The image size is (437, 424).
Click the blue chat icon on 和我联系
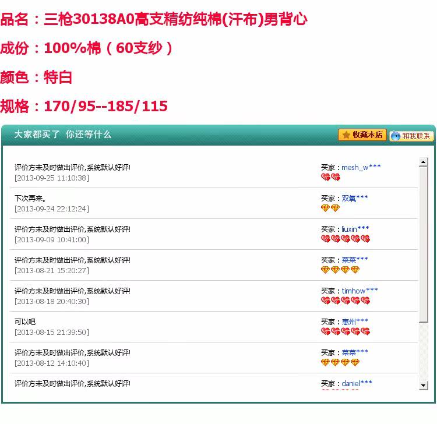(396, 136)
